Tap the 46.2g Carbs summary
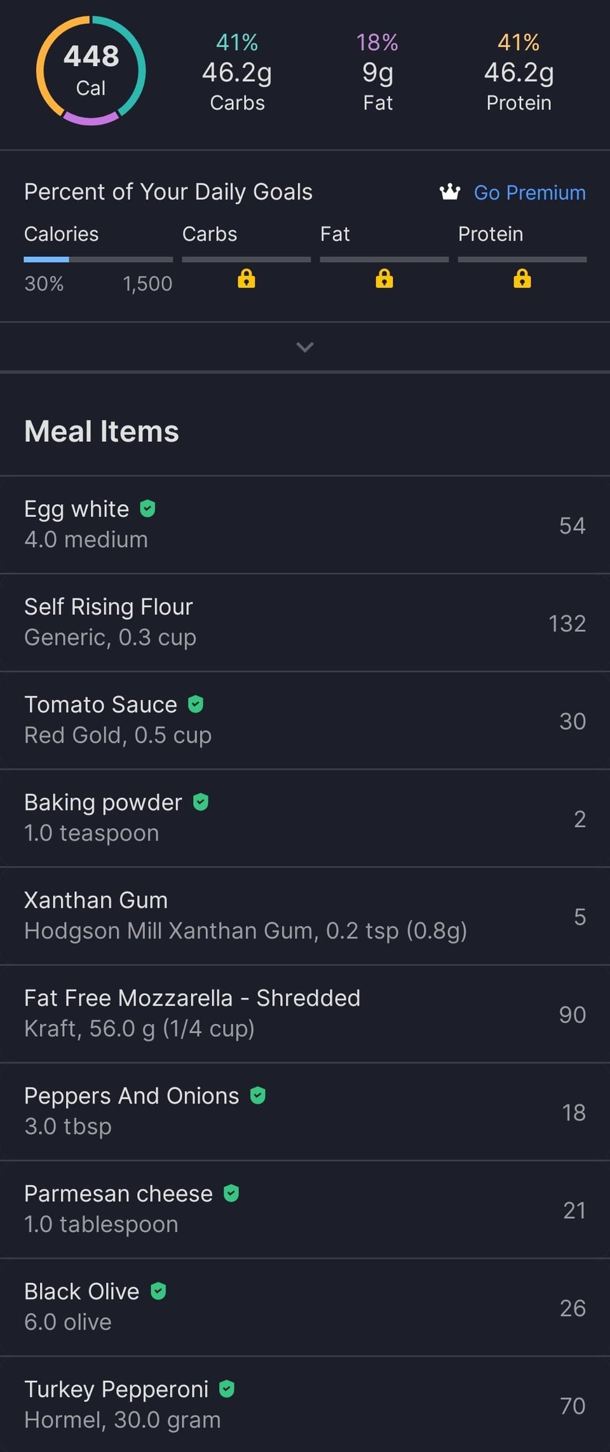This screenshot has width=610, height=1452. (237, 72)
